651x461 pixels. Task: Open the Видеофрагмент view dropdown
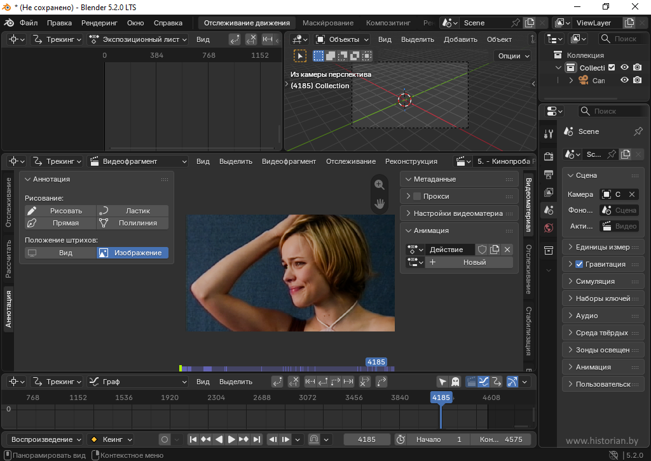[138, 161]
